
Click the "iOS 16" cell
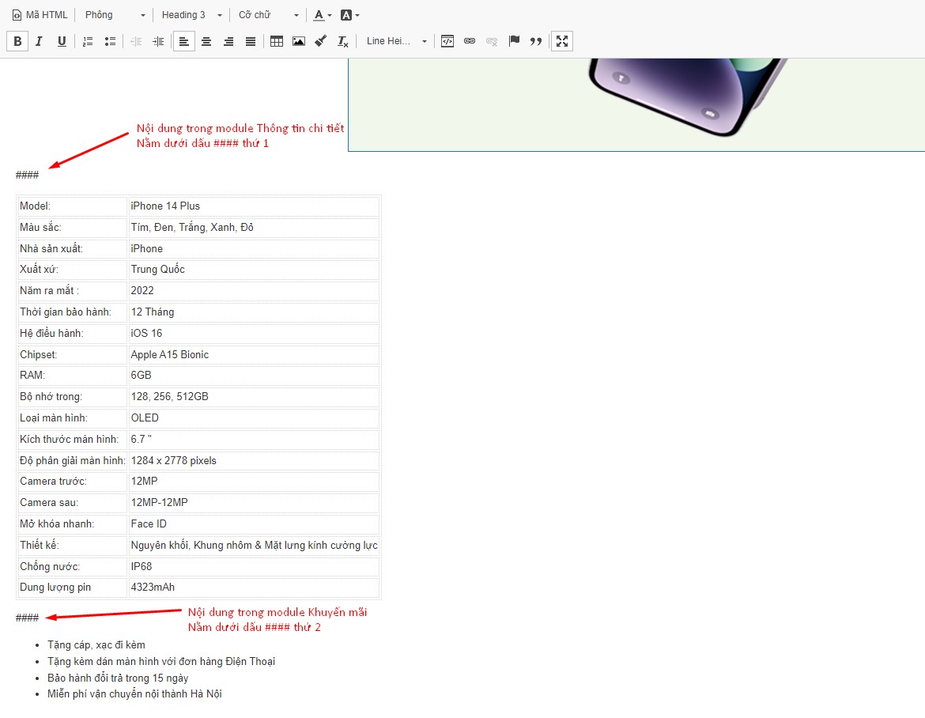pos(255,333)
